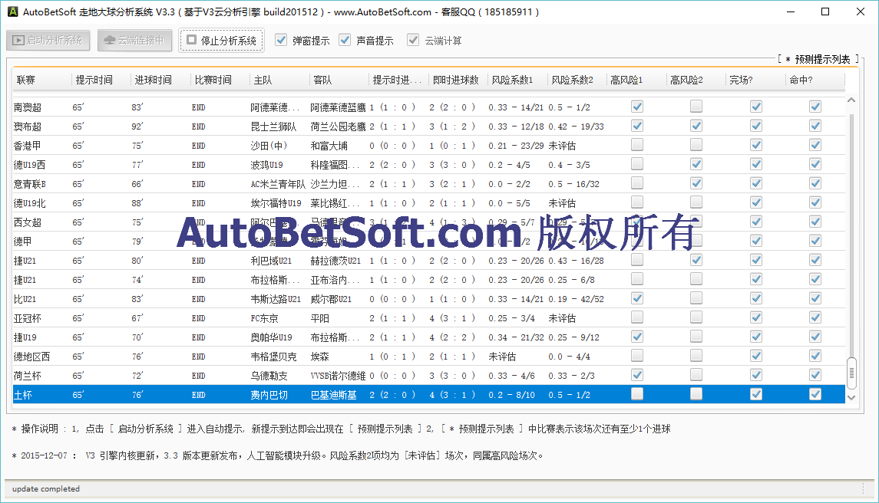Toggle 高风险2 checkbox in the 亚冠杯 row
Screen dimensions: 879x503
click(x=696, y=317)
